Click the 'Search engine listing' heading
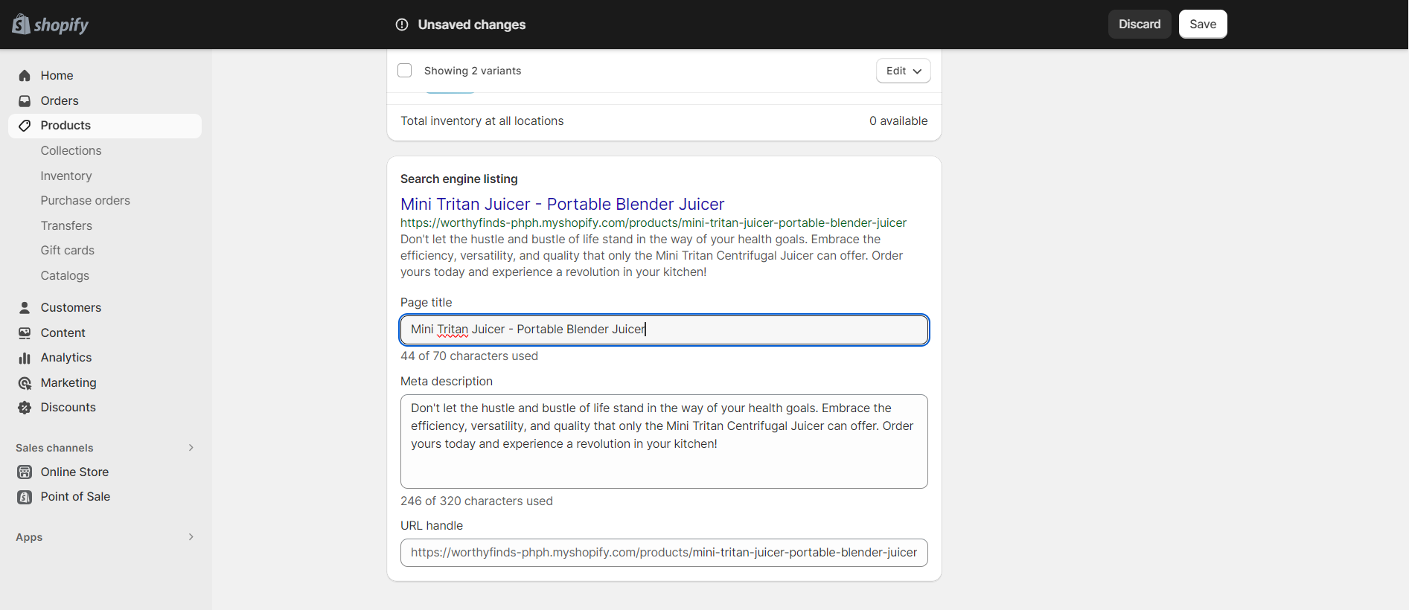Screen dimensions: 1409x610 click(x=459, y=179)
